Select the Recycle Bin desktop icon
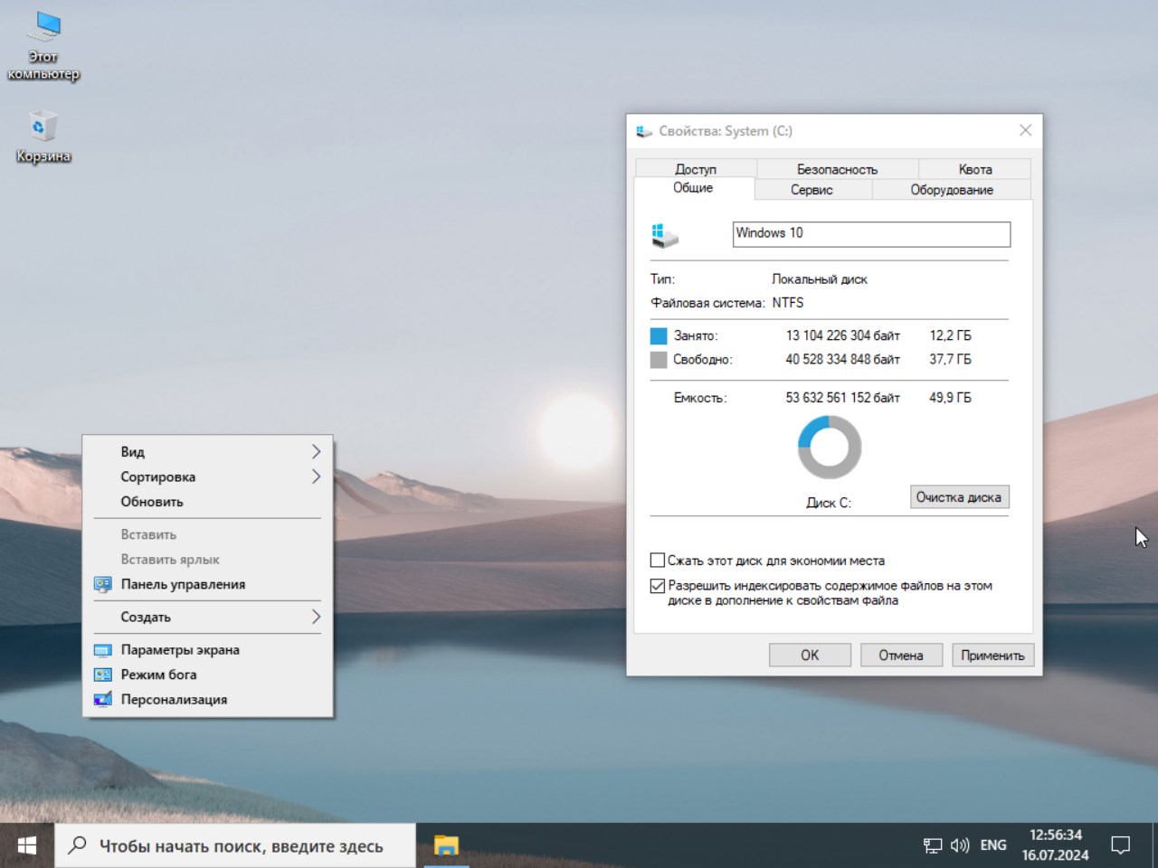Screen dimensions: 1158x868 click(43, 137)
